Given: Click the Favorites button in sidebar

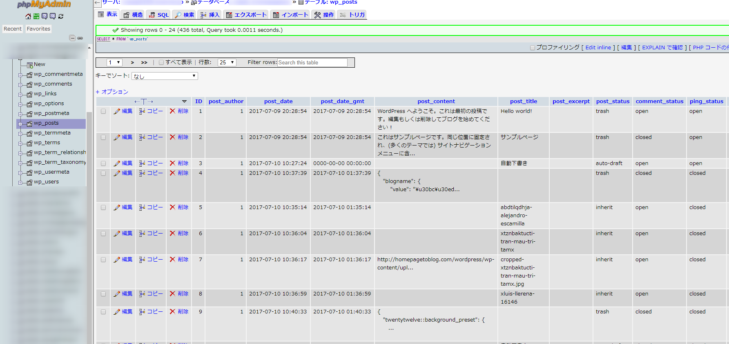Looking at the screenshot, I should tap(38, 29).
